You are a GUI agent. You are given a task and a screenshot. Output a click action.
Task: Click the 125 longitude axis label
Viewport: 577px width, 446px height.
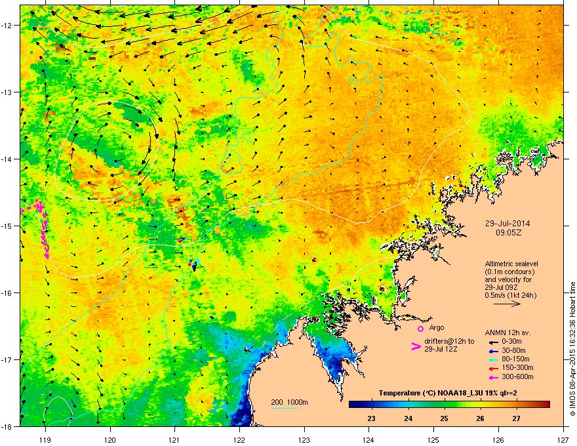coord(433,439)
